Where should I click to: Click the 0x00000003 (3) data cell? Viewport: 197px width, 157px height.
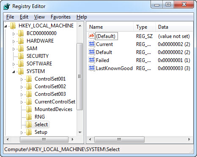[x=174, y=68]
